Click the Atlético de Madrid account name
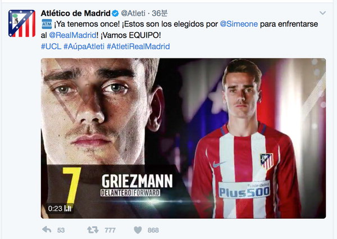This screenshot has height=239, width=337. pos(75,13)
